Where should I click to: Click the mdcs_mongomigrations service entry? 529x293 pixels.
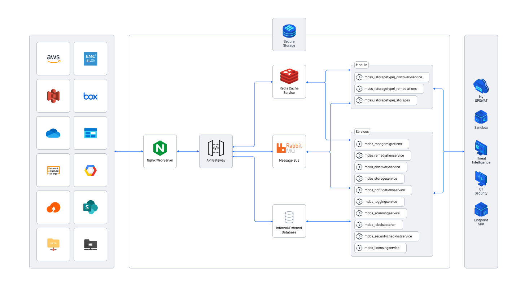pyautogui.click(x=382, y=144)
